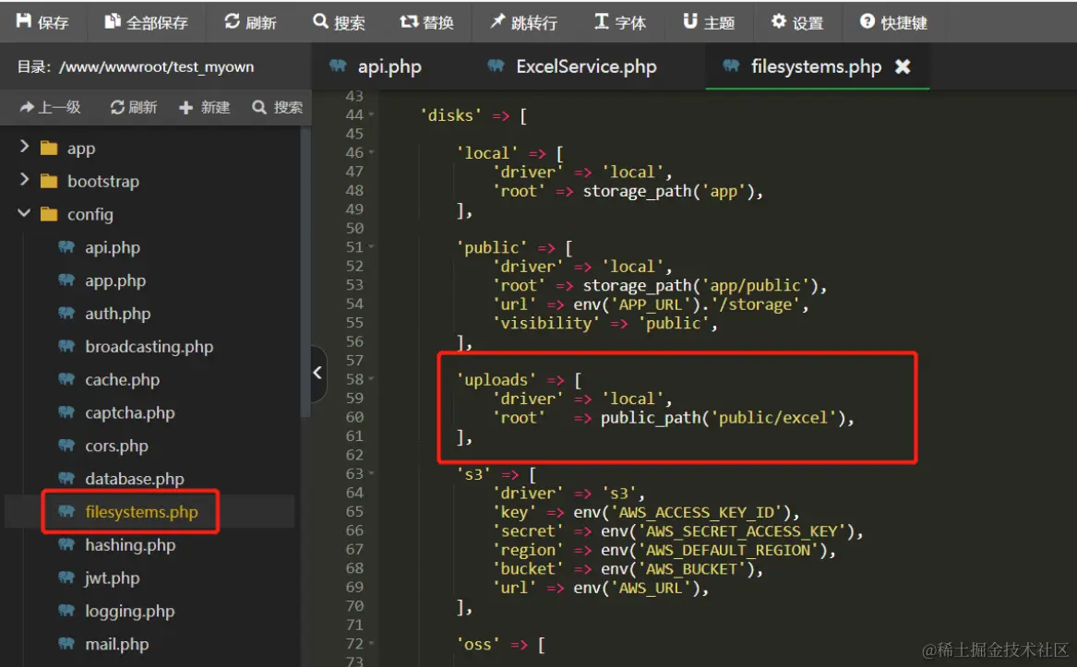Select the bootstrap folder icon
This screenshot has width=1077, height=667.
point(49,181)
